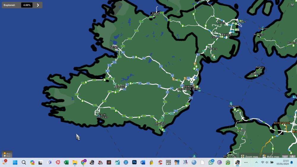This screenshot has height=167, width=297.
Task: Open Google Chrome from the taskbar
Action: pos(83,162)
